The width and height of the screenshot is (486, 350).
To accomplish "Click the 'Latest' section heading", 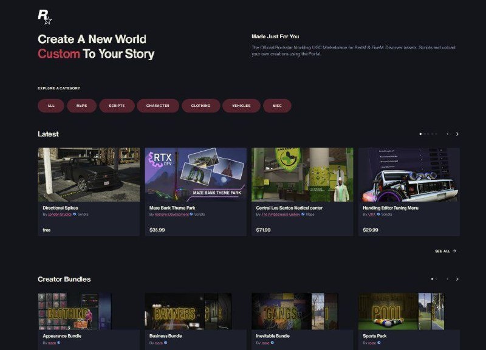I will pos(48,134).
